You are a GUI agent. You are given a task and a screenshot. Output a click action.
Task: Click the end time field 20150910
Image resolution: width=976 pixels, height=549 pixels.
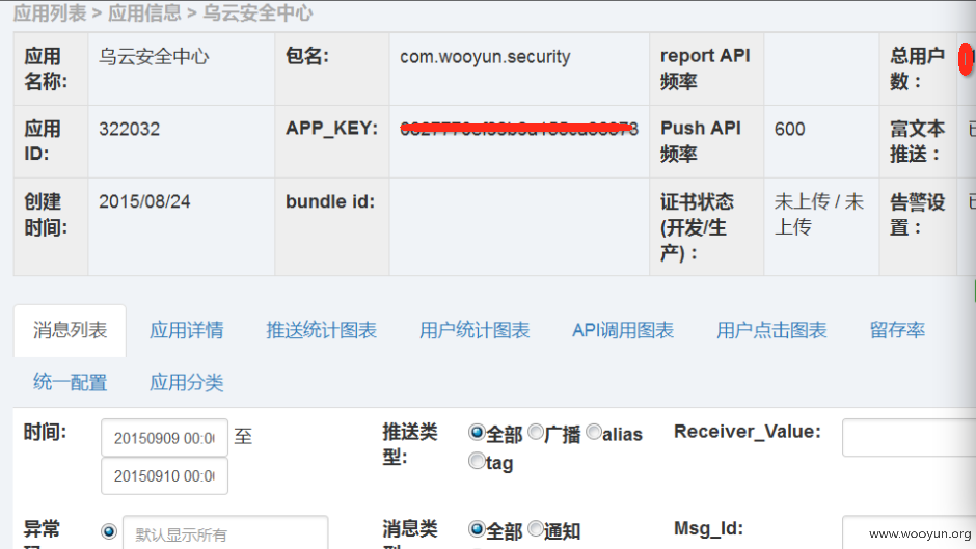click(165, 476)
